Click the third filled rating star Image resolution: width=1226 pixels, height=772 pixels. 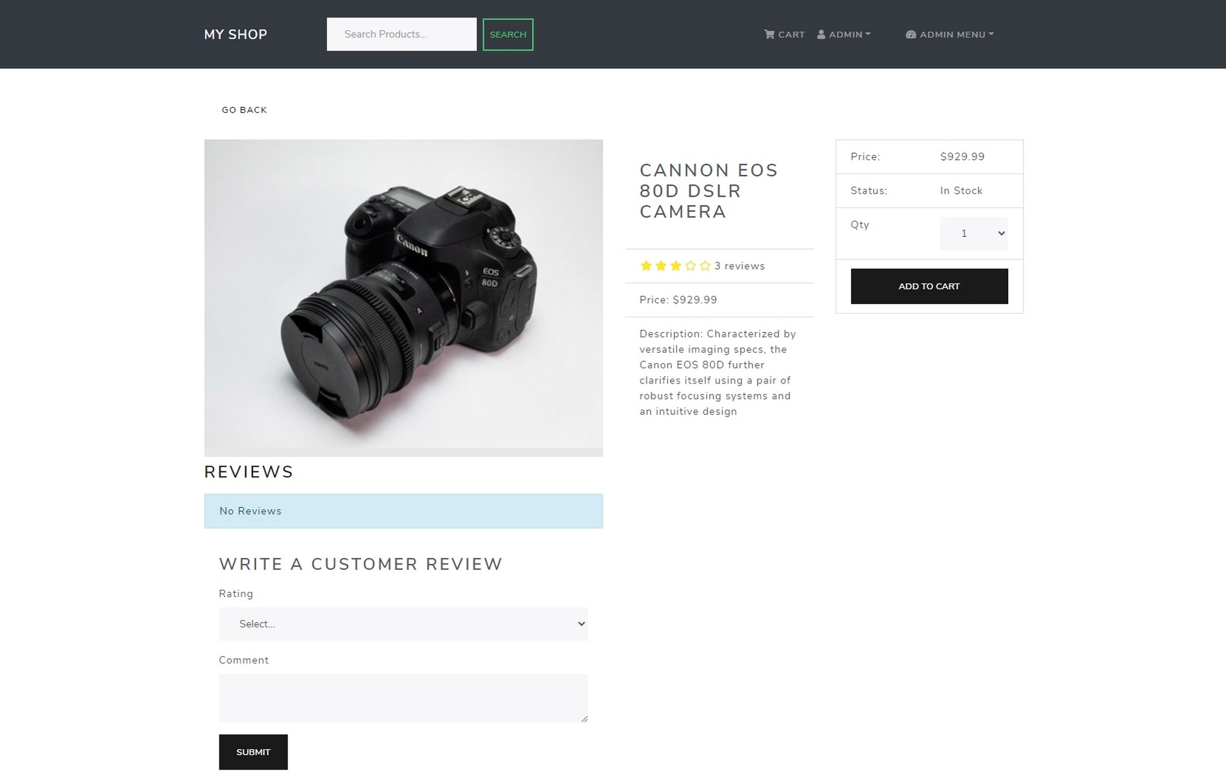tap(675, 266)
